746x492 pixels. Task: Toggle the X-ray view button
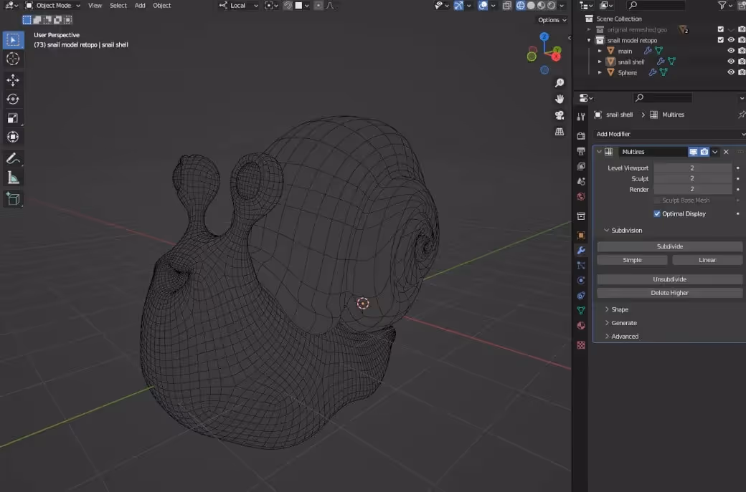pos(506,6)
